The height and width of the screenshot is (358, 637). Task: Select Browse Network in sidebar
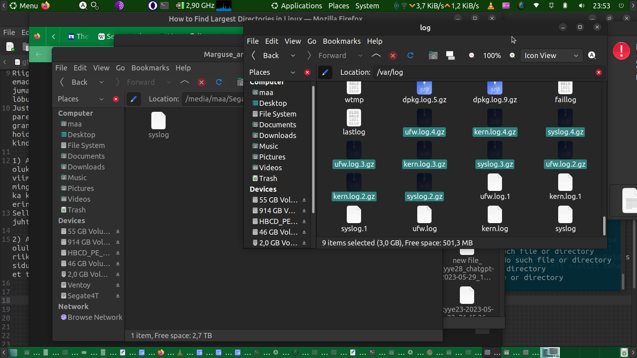pyautogui.click(x=95, y=317)
